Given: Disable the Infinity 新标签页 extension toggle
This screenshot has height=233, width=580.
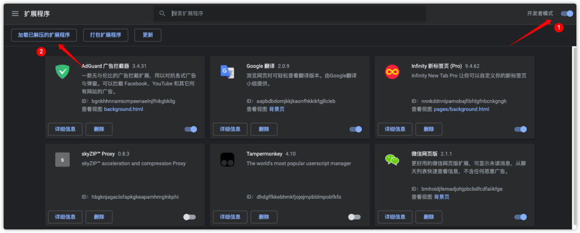Looking at the screenshot, I should click(x=520, y=129).
